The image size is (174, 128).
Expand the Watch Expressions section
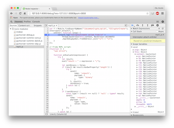(132, 28)
